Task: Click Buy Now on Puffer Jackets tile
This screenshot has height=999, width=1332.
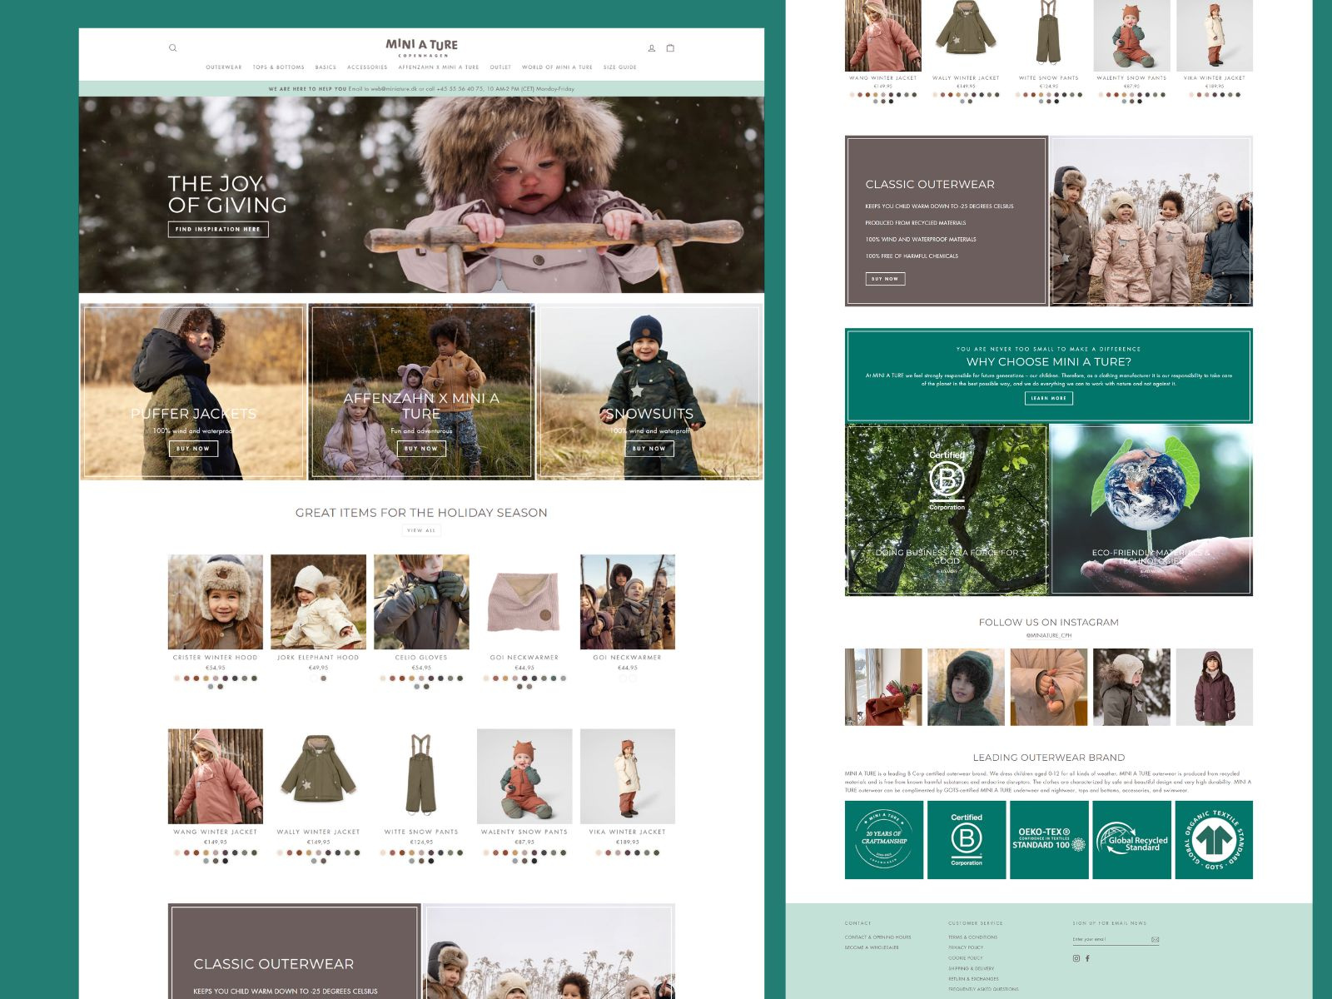Action: pos(193,449)
